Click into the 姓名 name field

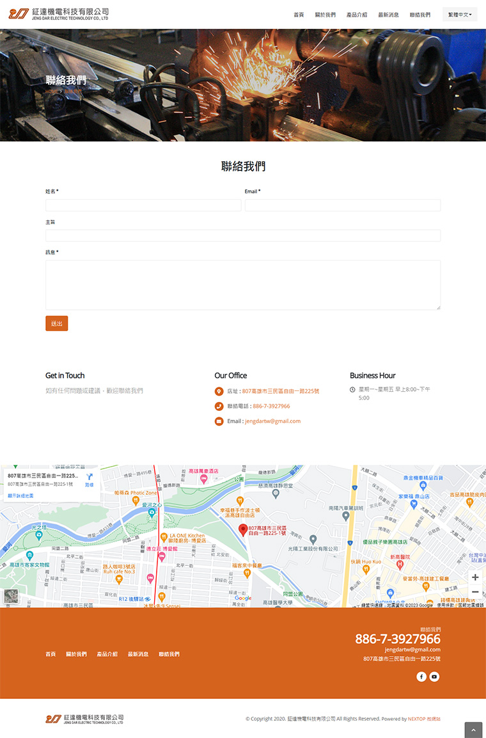pyautogui.click(x=143, y=205)
